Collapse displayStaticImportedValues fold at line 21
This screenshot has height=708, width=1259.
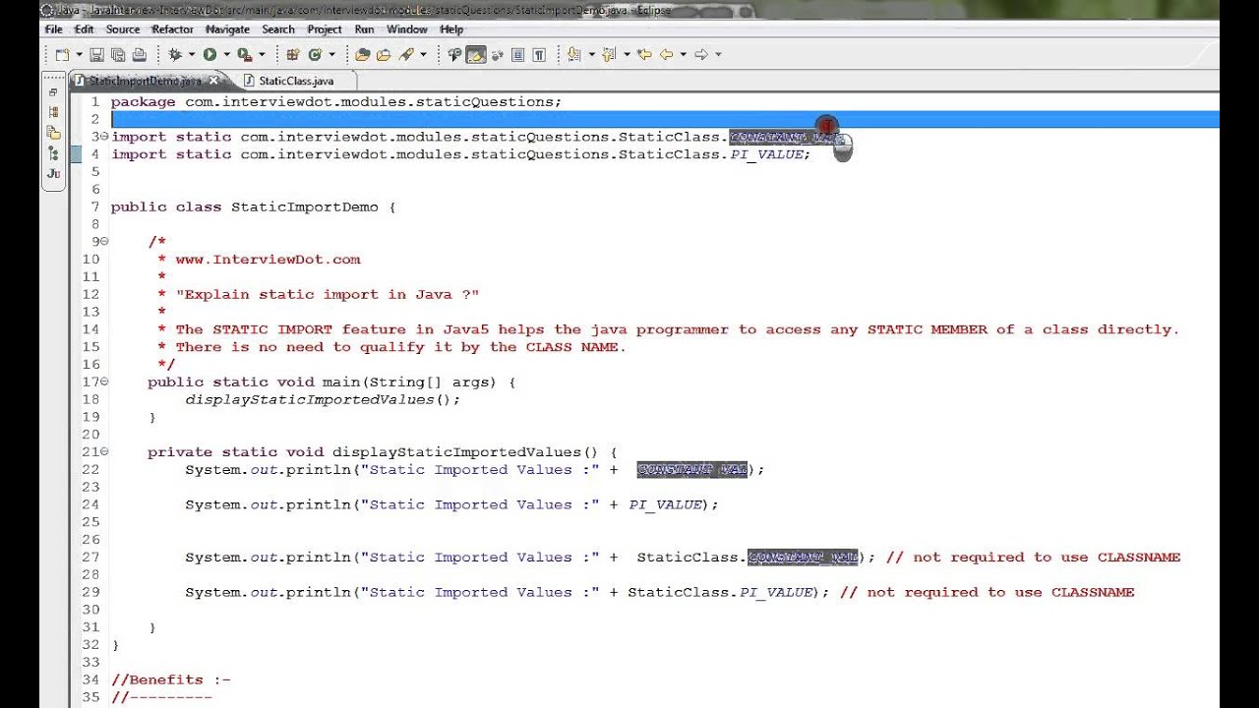[x=105, y=452]
